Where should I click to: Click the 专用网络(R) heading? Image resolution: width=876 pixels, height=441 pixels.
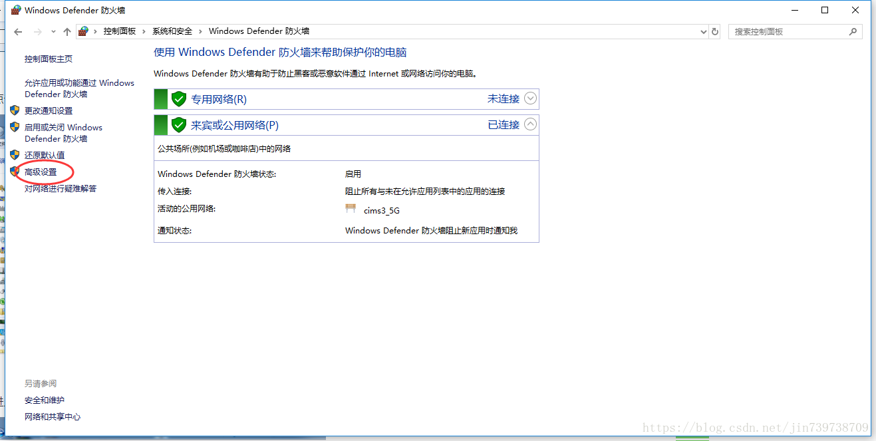click(219, 99)
